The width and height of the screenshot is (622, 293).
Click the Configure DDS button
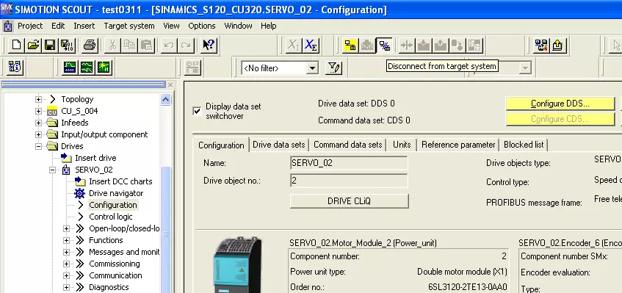[x=560, y=104]
